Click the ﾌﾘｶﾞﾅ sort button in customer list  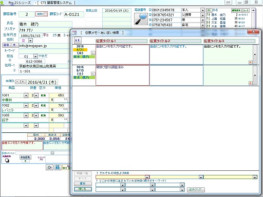(209, 10)
